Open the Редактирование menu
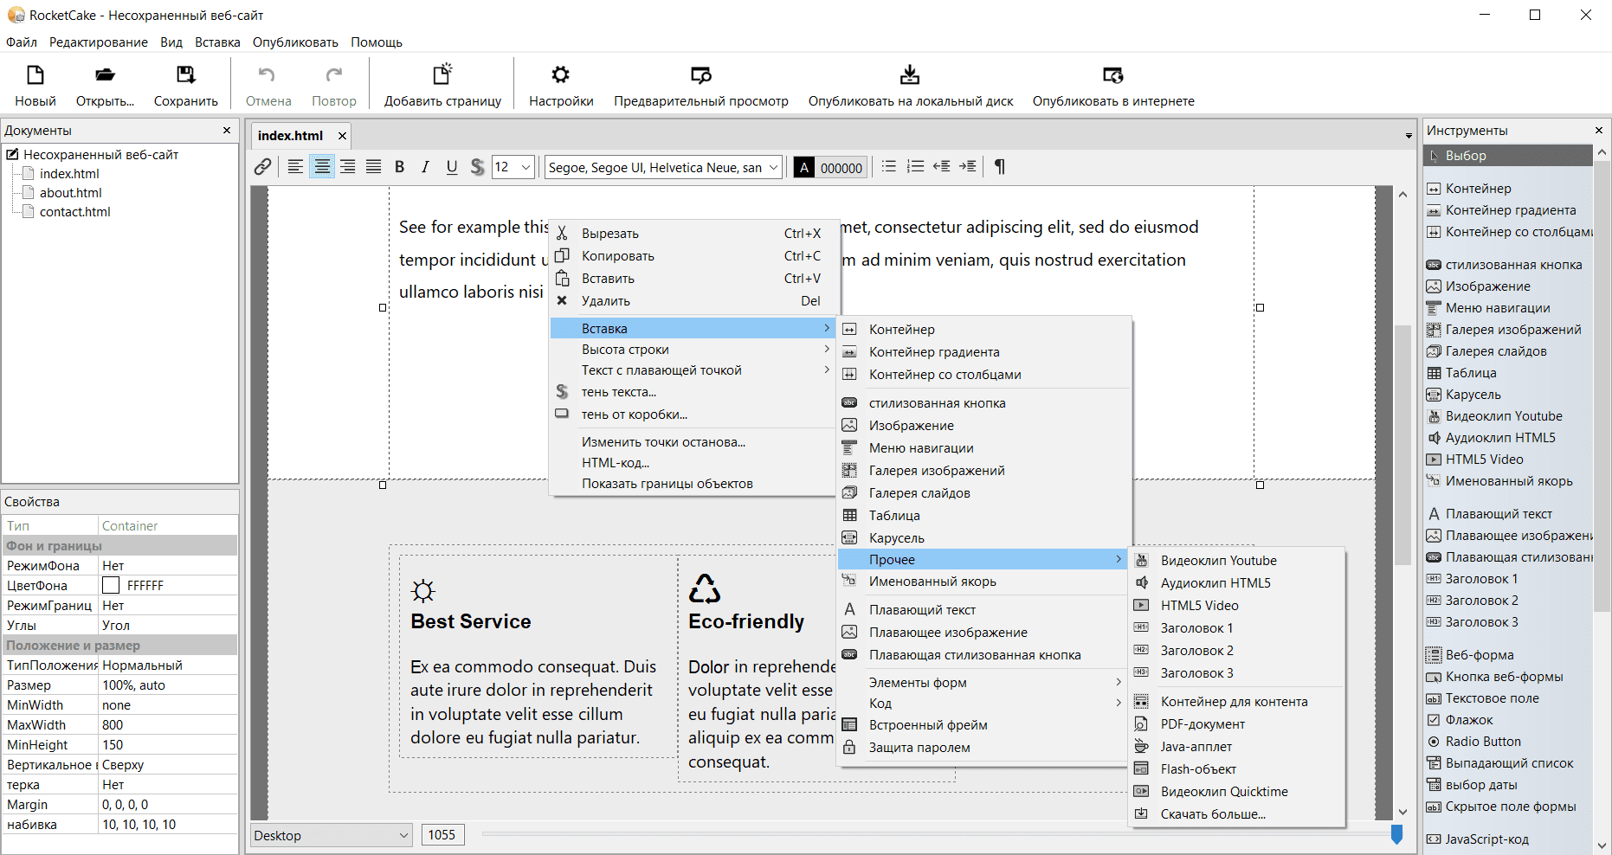 (x=99, y=42)
